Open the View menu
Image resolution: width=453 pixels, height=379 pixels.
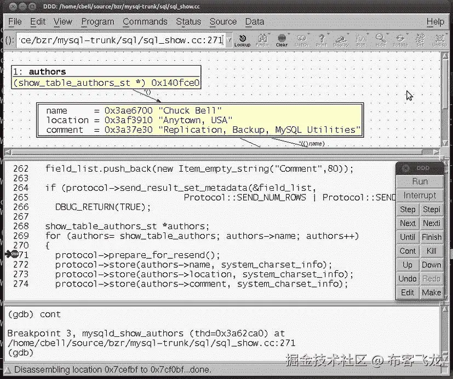point(62,22)
